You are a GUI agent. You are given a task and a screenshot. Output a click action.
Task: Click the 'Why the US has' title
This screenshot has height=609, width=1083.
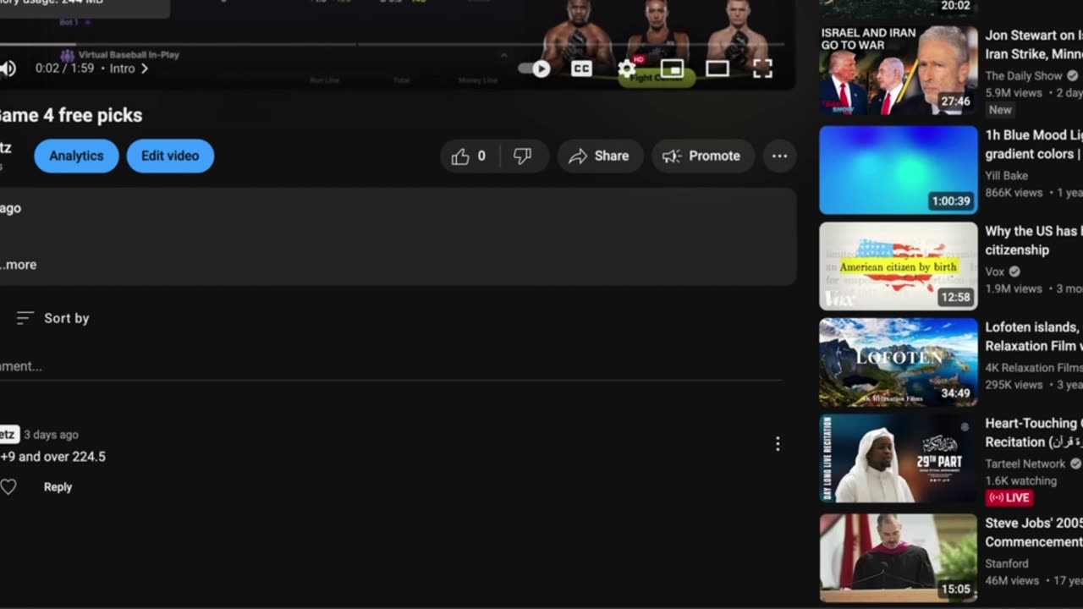pos(1034,240)
